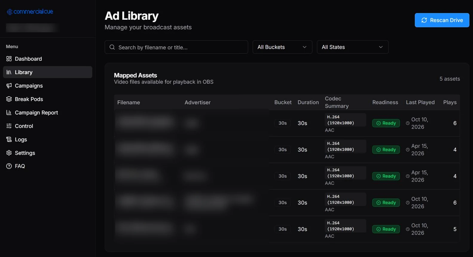
Task: Click Ready badge in first asset row
Action: coord(386,123)
